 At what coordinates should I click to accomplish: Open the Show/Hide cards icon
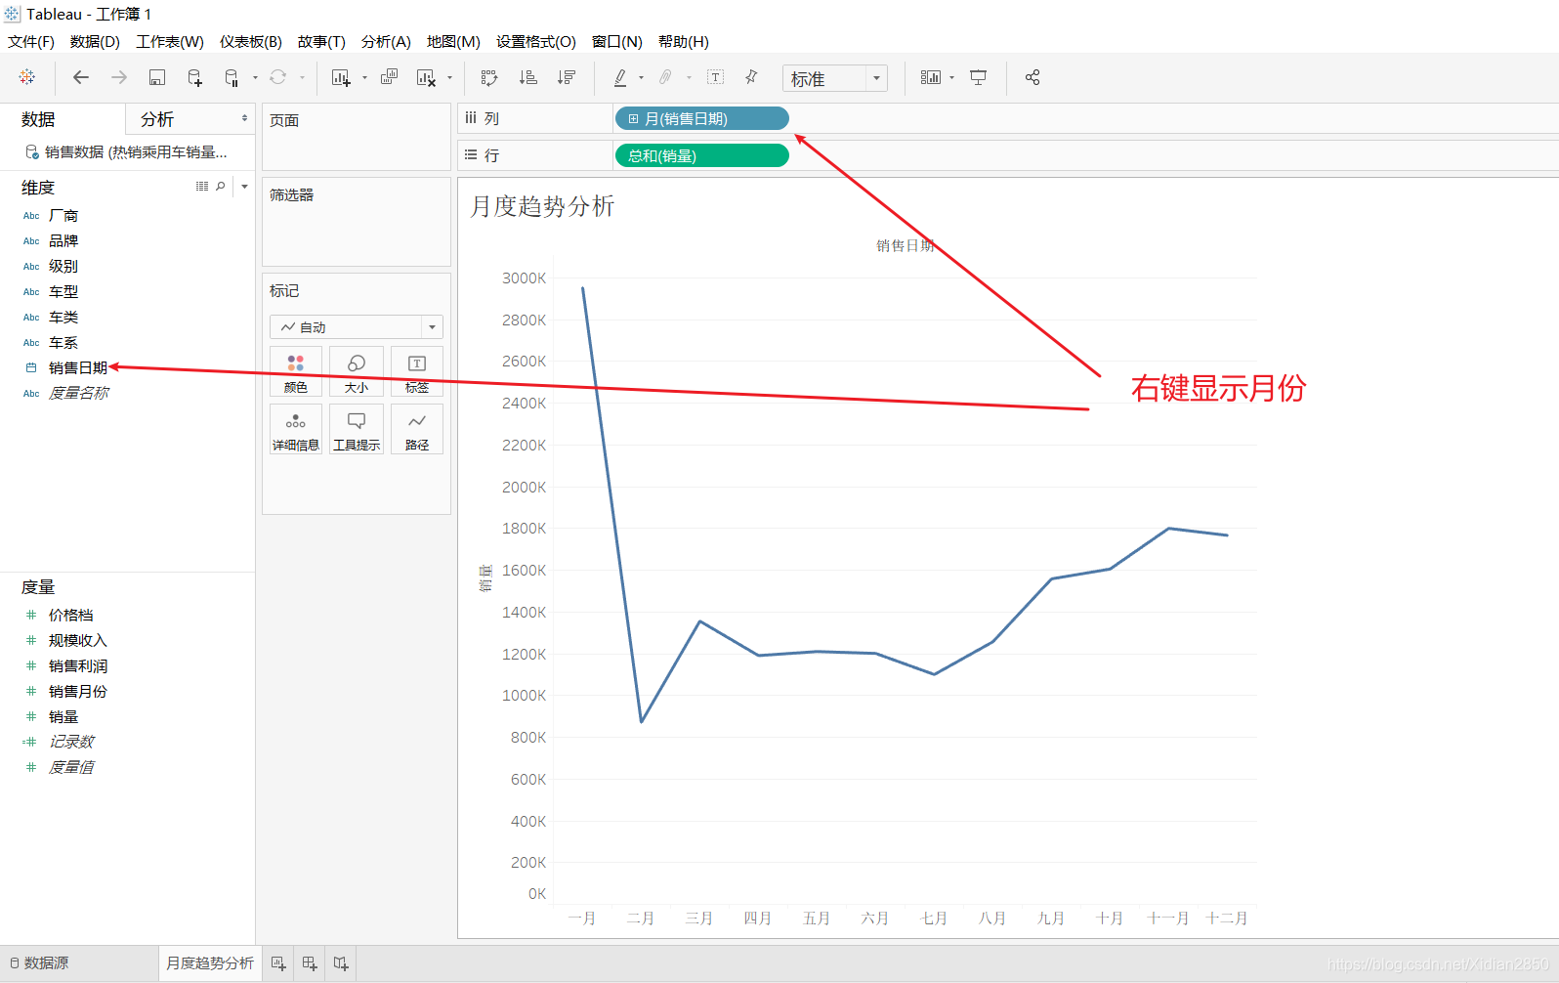(931, 77)
